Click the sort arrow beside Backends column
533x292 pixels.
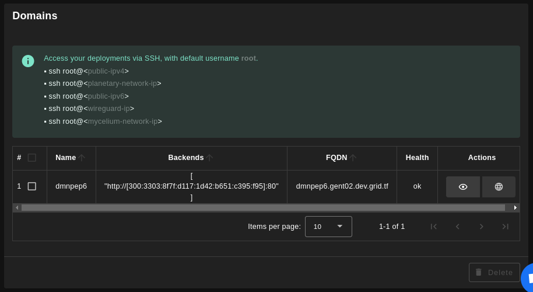pos(210,158)
